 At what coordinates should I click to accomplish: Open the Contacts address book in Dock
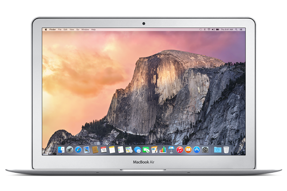[95, 150]
